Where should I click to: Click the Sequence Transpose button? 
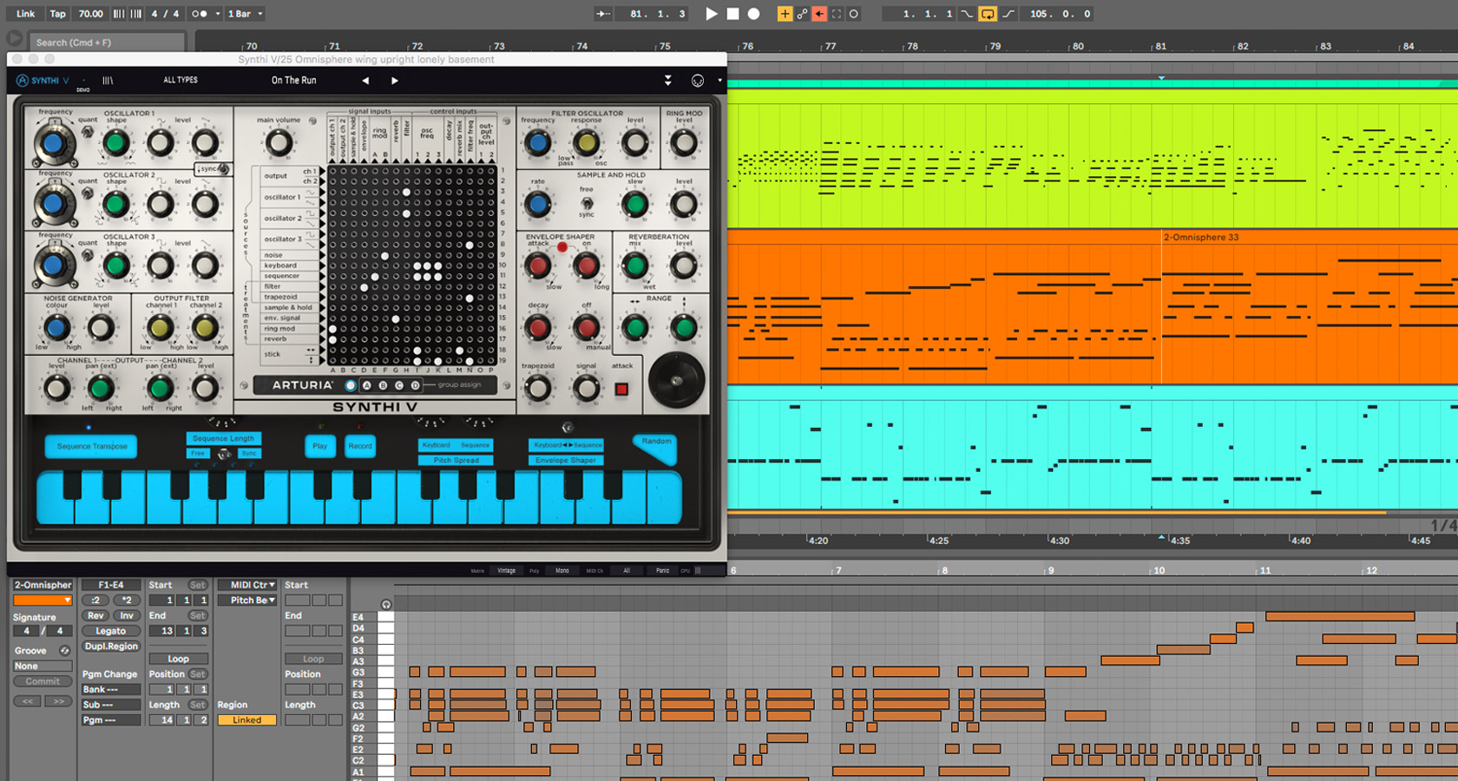[x=92, y=446]
